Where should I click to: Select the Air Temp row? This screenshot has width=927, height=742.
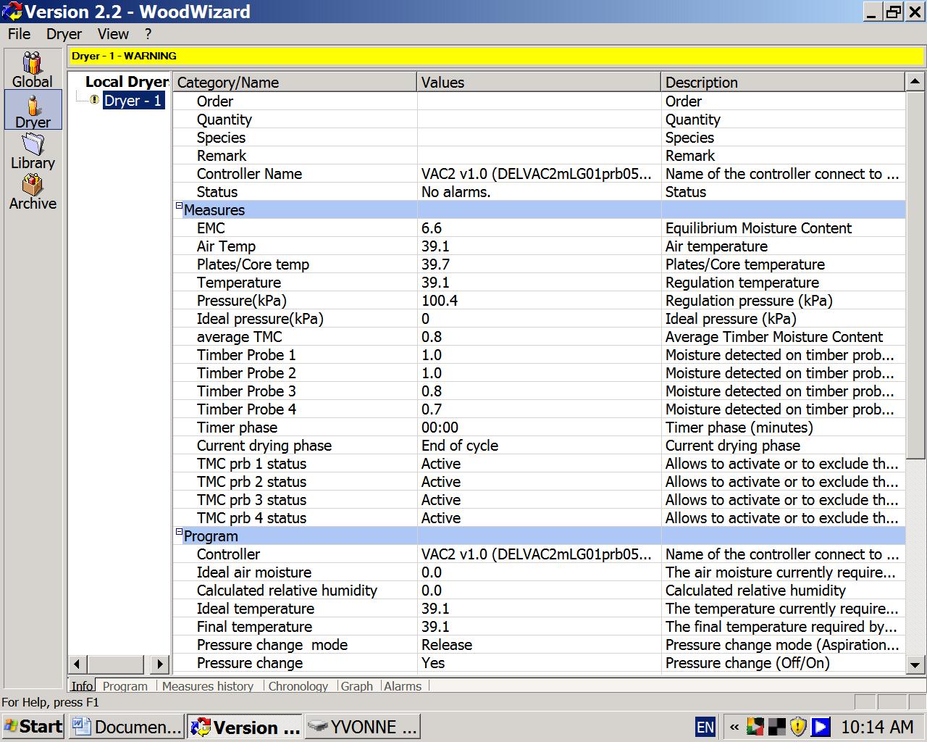coord(539,246)
